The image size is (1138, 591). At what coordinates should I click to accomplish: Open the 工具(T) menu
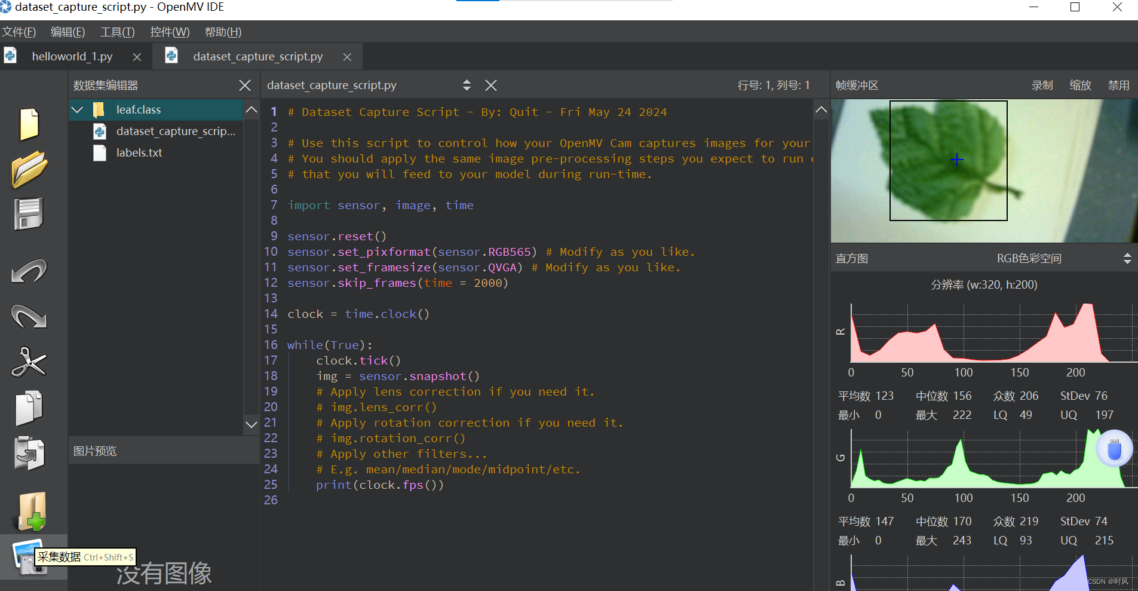(117, 32)
